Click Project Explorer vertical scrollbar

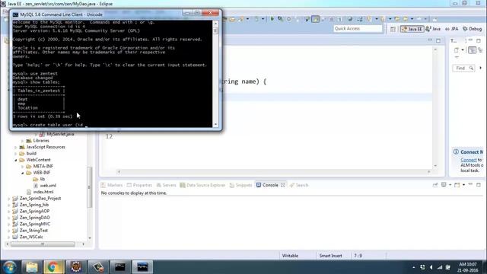(x=90, y=187)
